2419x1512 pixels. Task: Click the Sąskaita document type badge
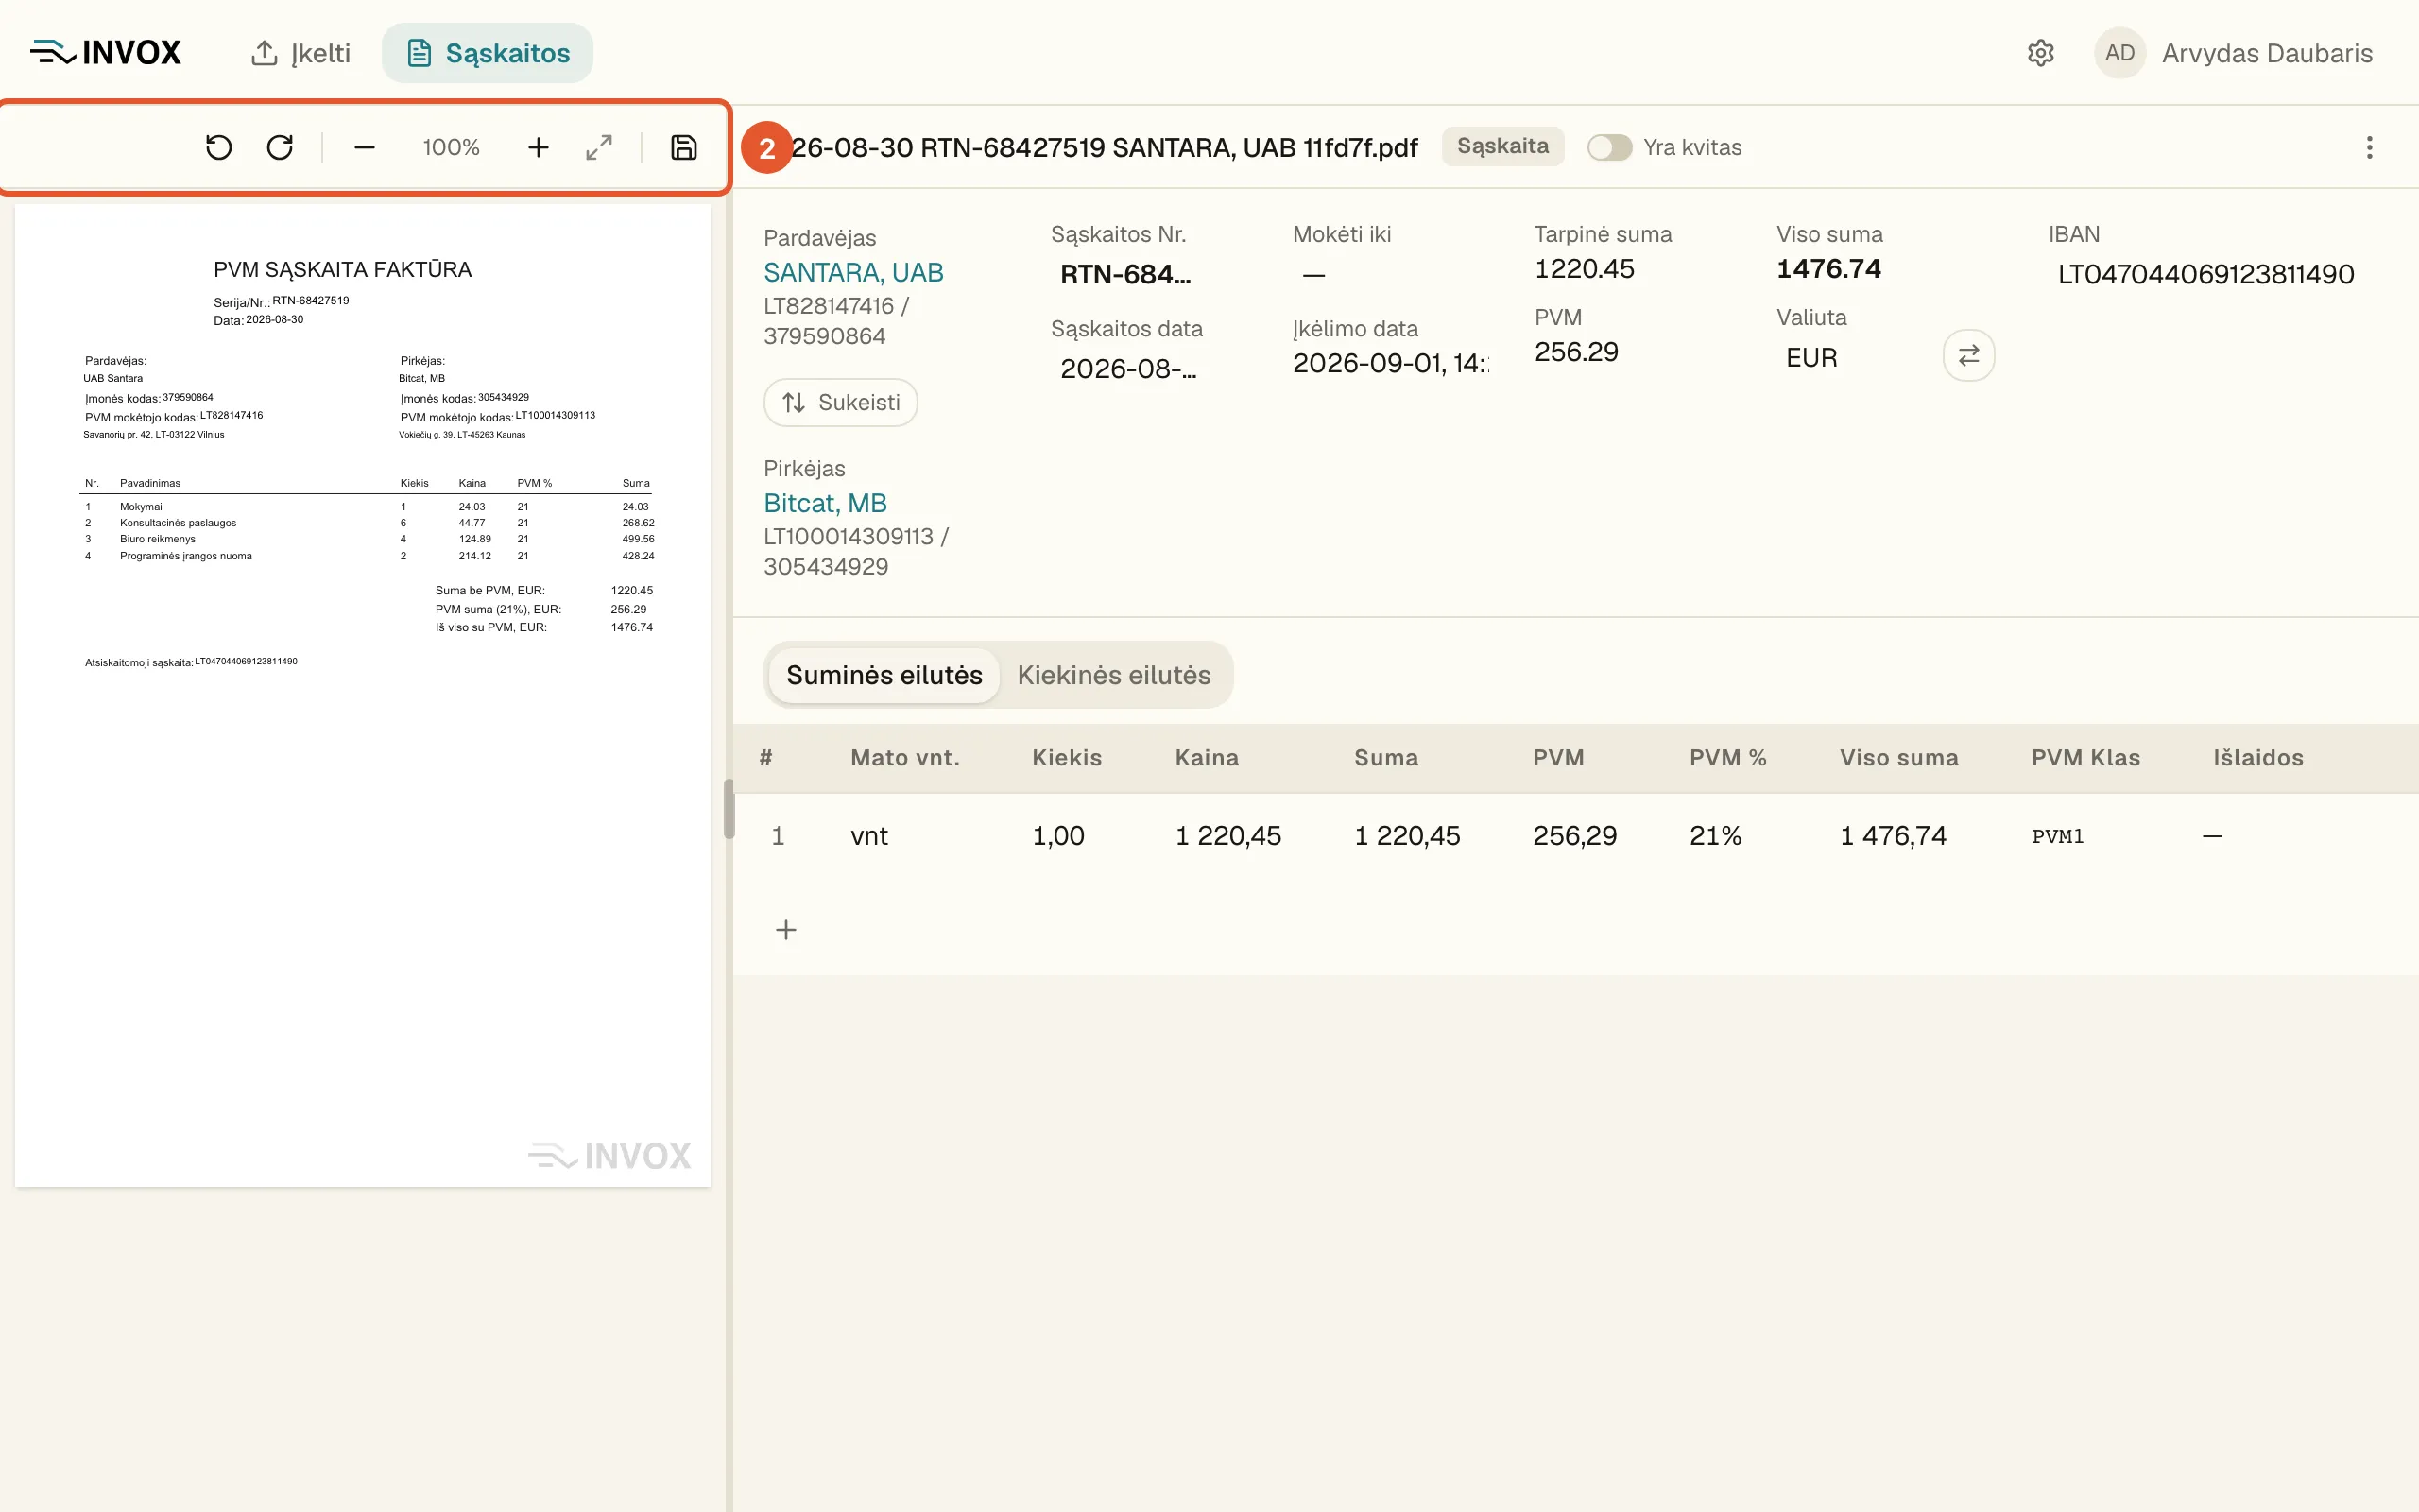click(x=1502, y=146)
